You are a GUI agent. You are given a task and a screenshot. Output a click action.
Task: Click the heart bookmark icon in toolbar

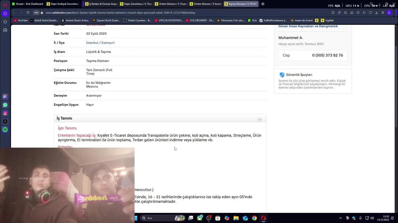(x=370, y=13)
